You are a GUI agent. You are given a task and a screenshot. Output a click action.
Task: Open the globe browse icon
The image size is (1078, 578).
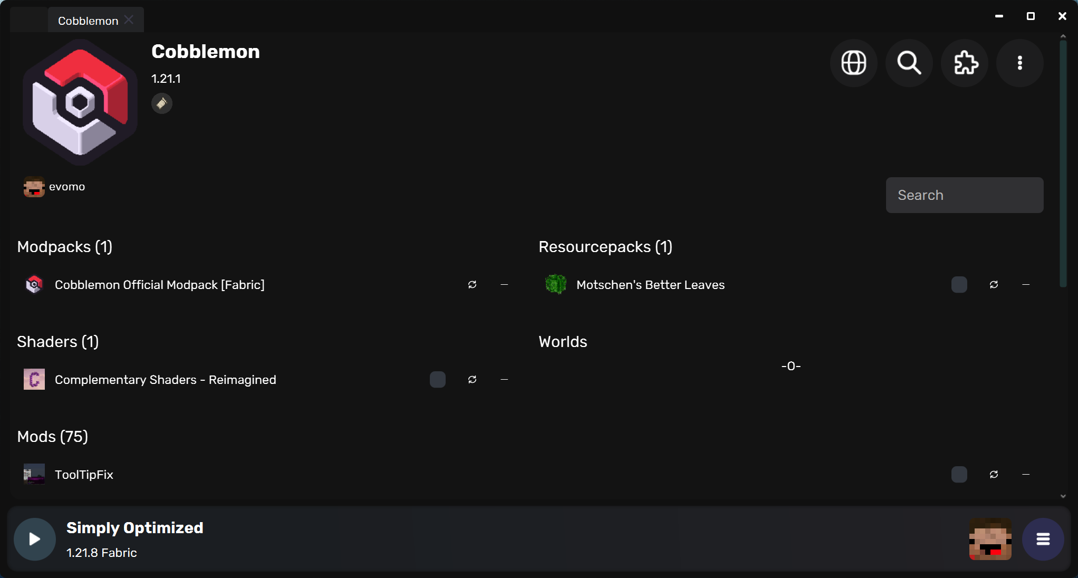[x=853, y=63]
